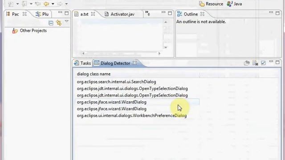Select the Other Projects tree item
Image resolution: width=285 pixels, height=160 pixels.
29,31
